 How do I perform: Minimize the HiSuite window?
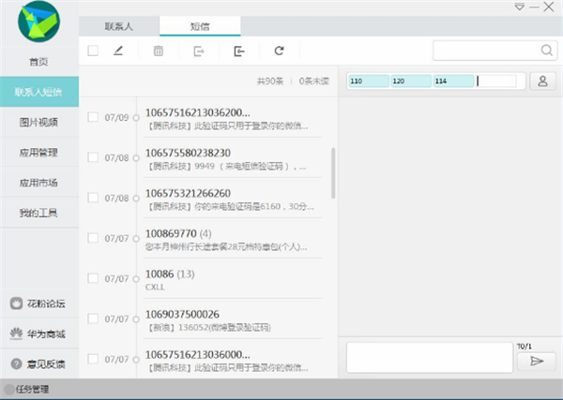534,7
